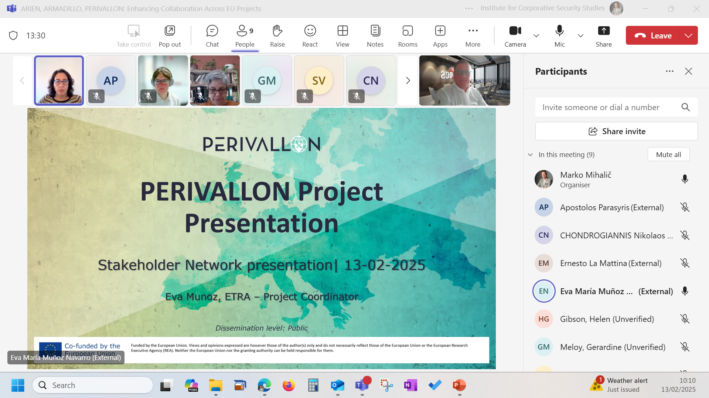Screen dimensions: 709x398
Task: Toggle the People participants tab
Action: pos(245,35)
